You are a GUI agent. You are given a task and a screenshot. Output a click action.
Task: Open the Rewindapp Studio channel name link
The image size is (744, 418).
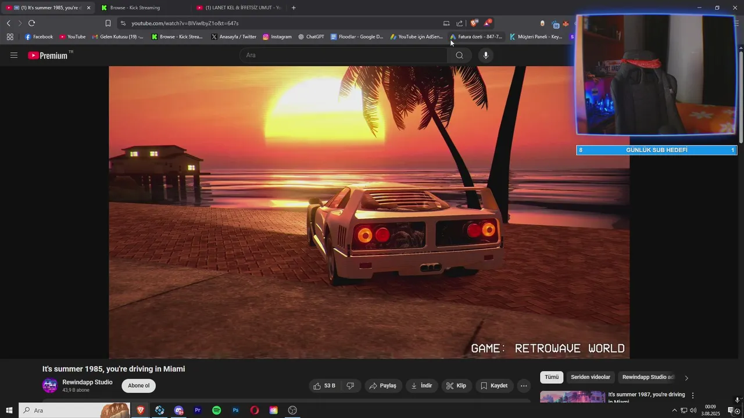[x=87, y=382]
